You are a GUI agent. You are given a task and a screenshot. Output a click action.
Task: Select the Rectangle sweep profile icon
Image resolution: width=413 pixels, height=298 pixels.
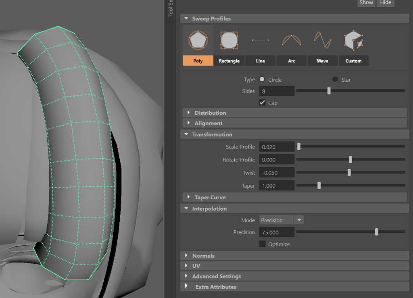coord(229,40)
